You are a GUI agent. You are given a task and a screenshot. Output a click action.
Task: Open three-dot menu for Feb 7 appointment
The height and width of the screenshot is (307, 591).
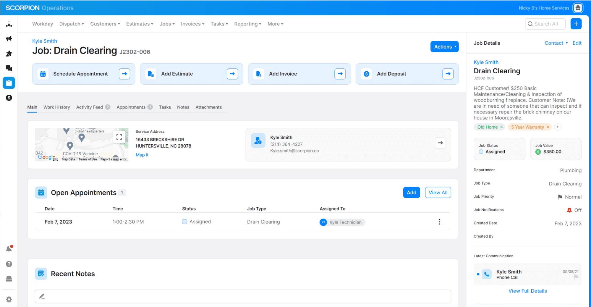[439, 222]
